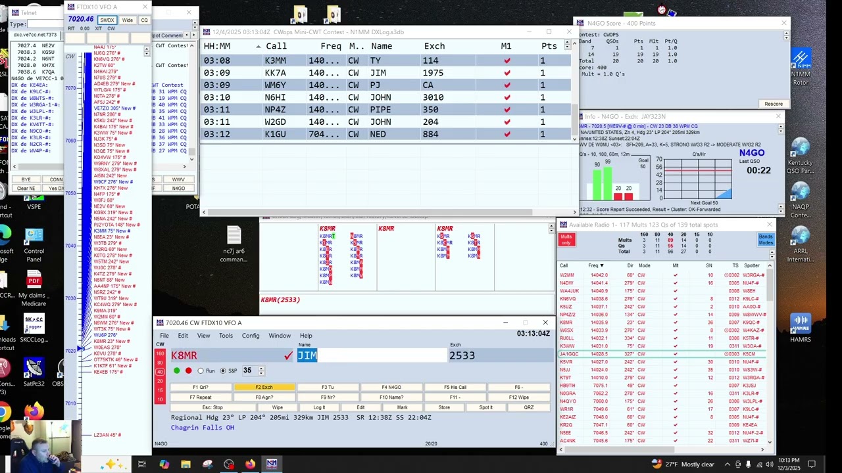This screenshot has height=473, width=842.
Task: Select the 15 band in band panel
Action: pyautogui.click(x=160, y=390)
